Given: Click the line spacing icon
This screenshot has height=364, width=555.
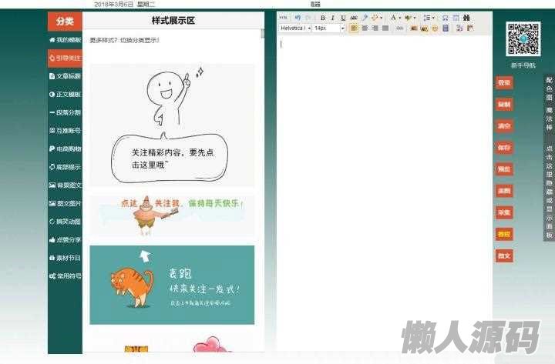Looking at the screenshot, I should click(x=426, y=18).
